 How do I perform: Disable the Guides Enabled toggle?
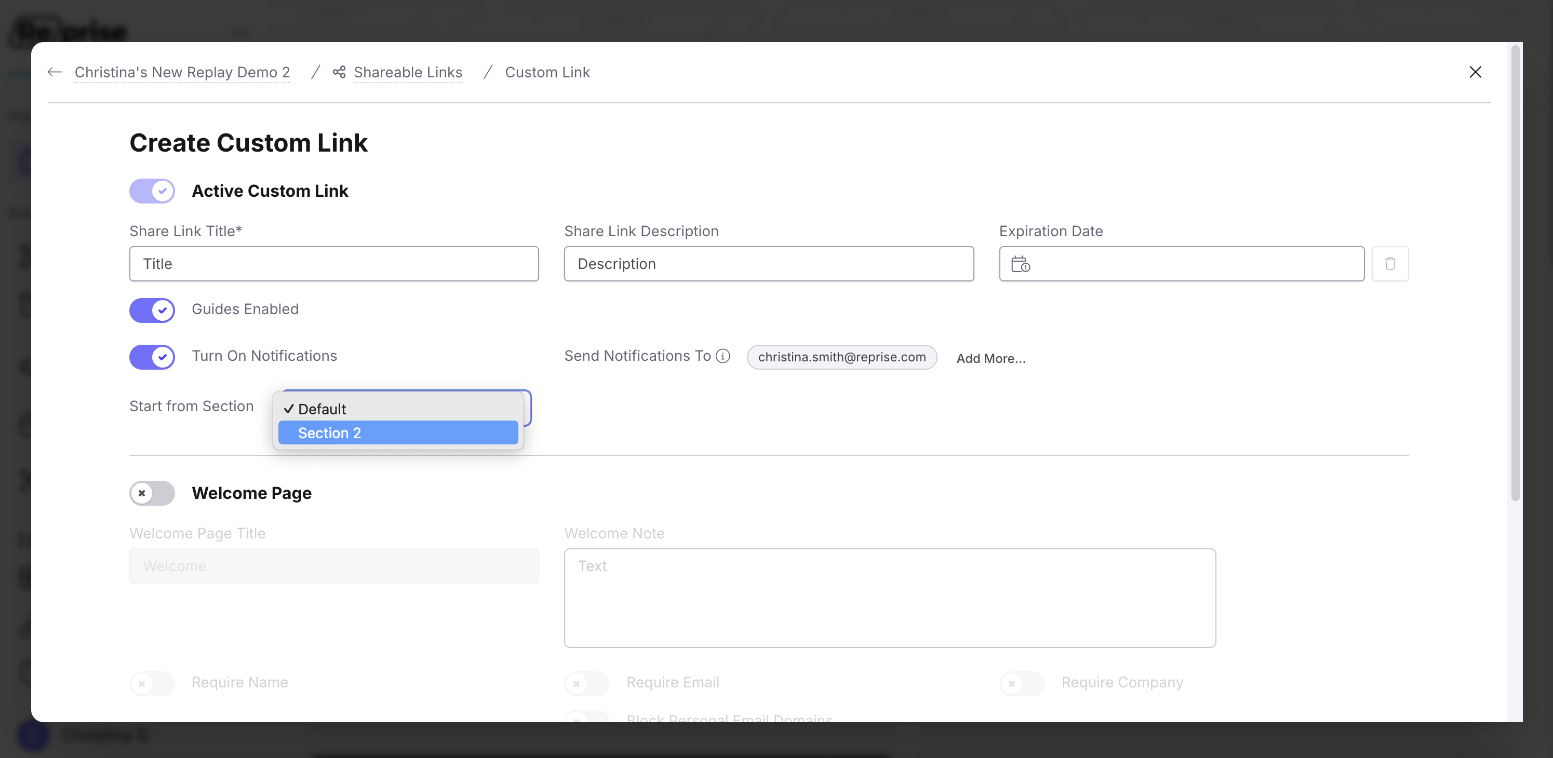coord(152,310)
